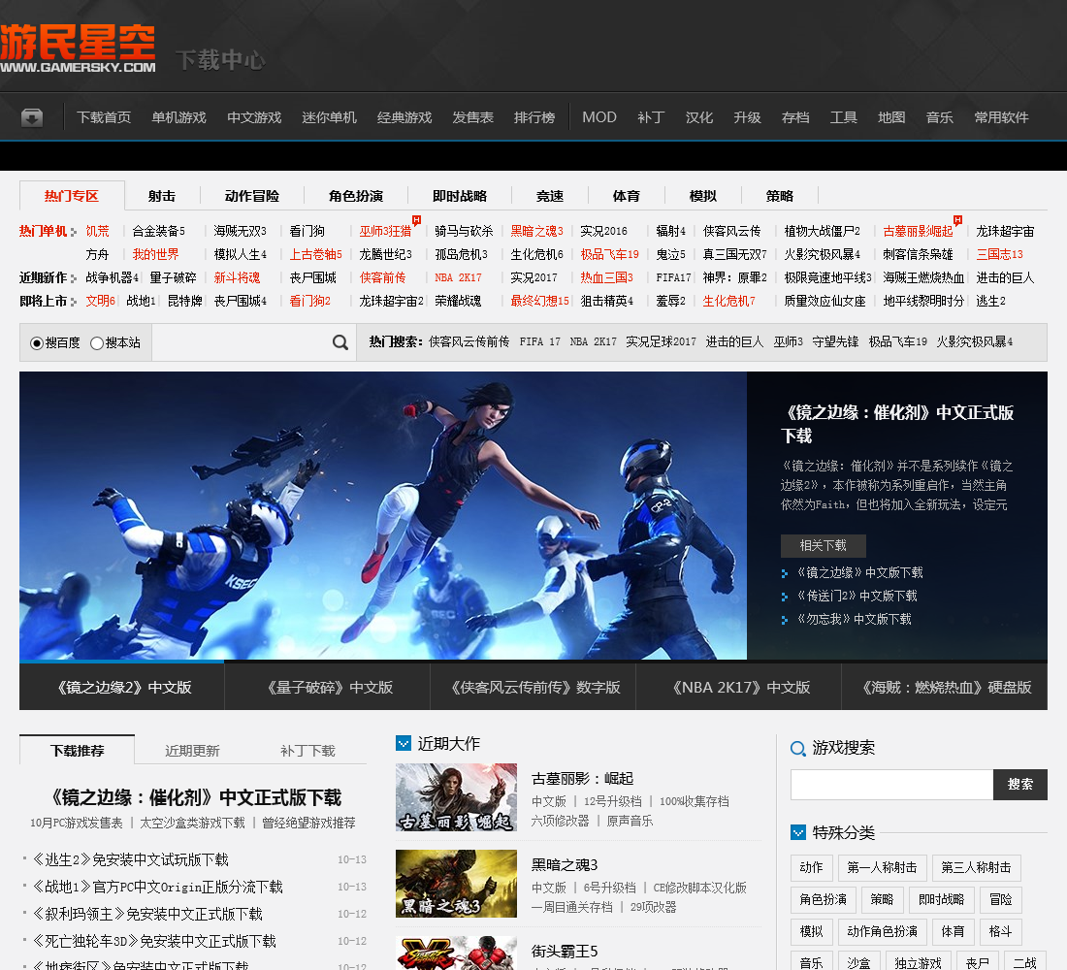Open 排行榜 navigation item
Image resolution: width=1067 pixels, height=970 pixels.
[534, 117]
